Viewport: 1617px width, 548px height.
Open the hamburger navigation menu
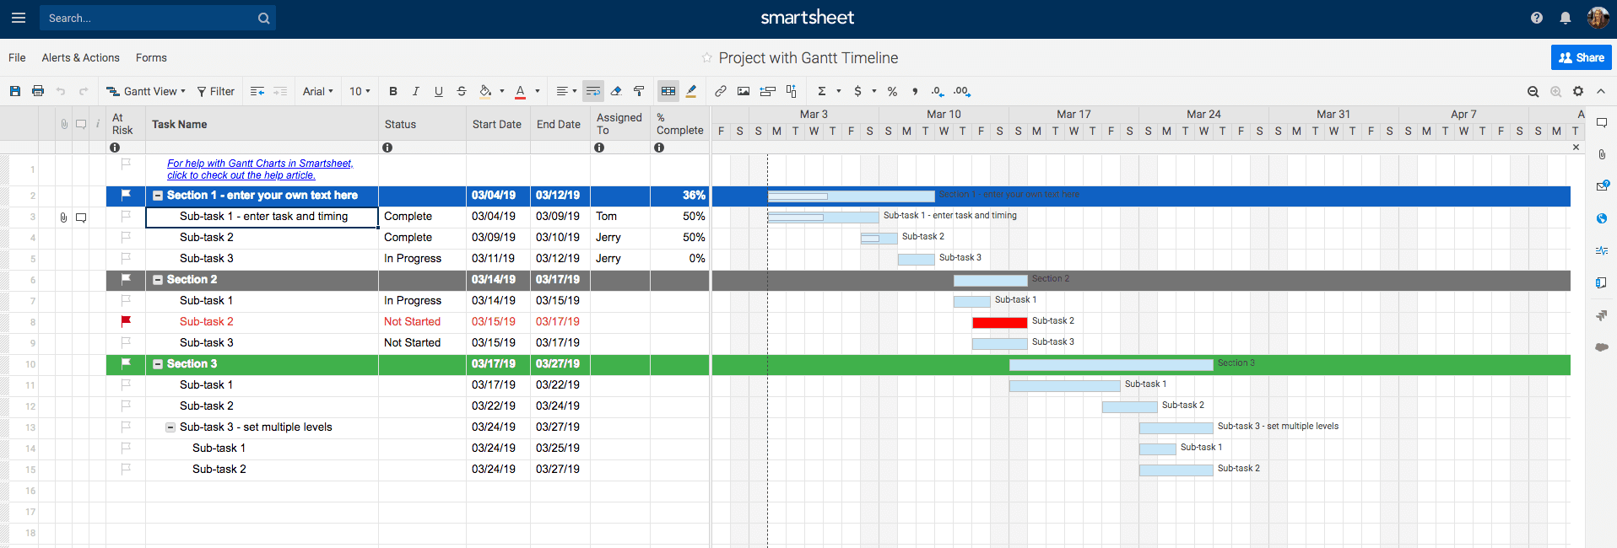pos(19,18)
